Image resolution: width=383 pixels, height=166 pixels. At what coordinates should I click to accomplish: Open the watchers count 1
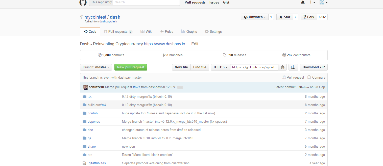(x=271, y=17)
